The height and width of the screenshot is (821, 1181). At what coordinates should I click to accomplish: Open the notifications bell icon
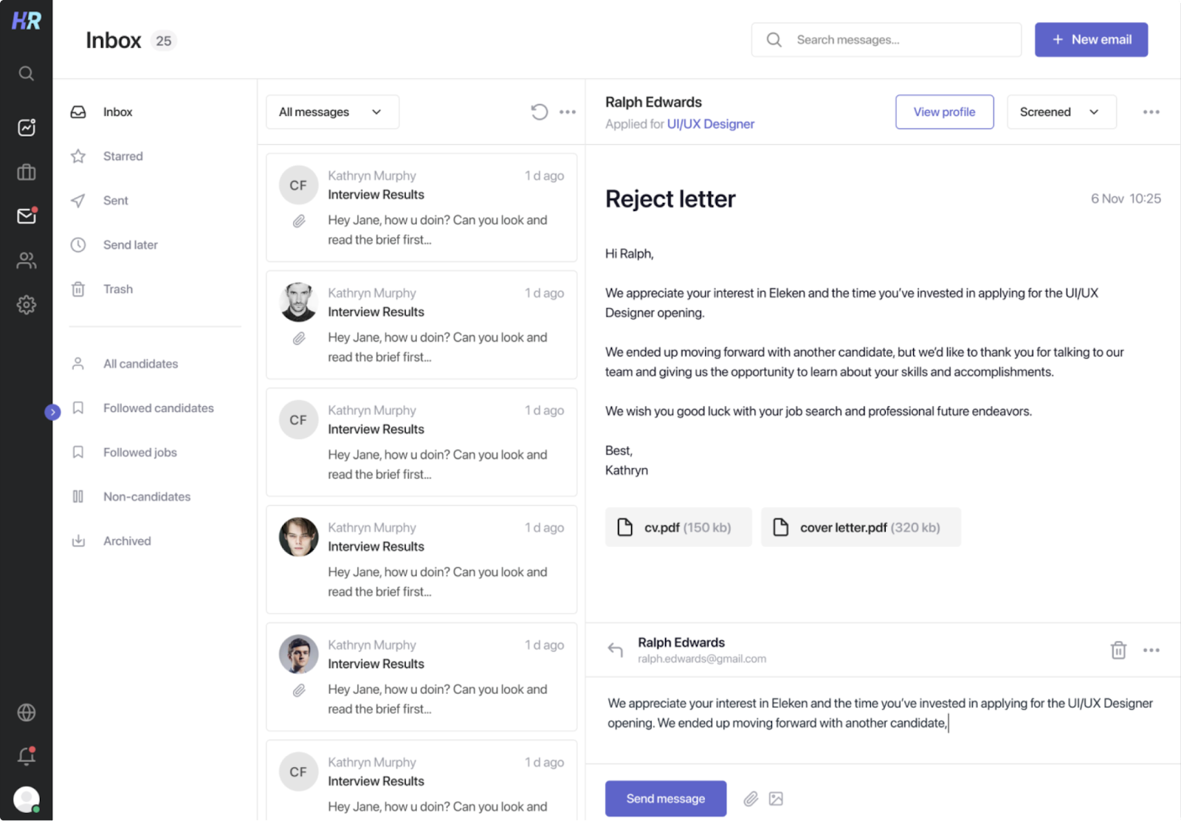(x=27, y=755)
